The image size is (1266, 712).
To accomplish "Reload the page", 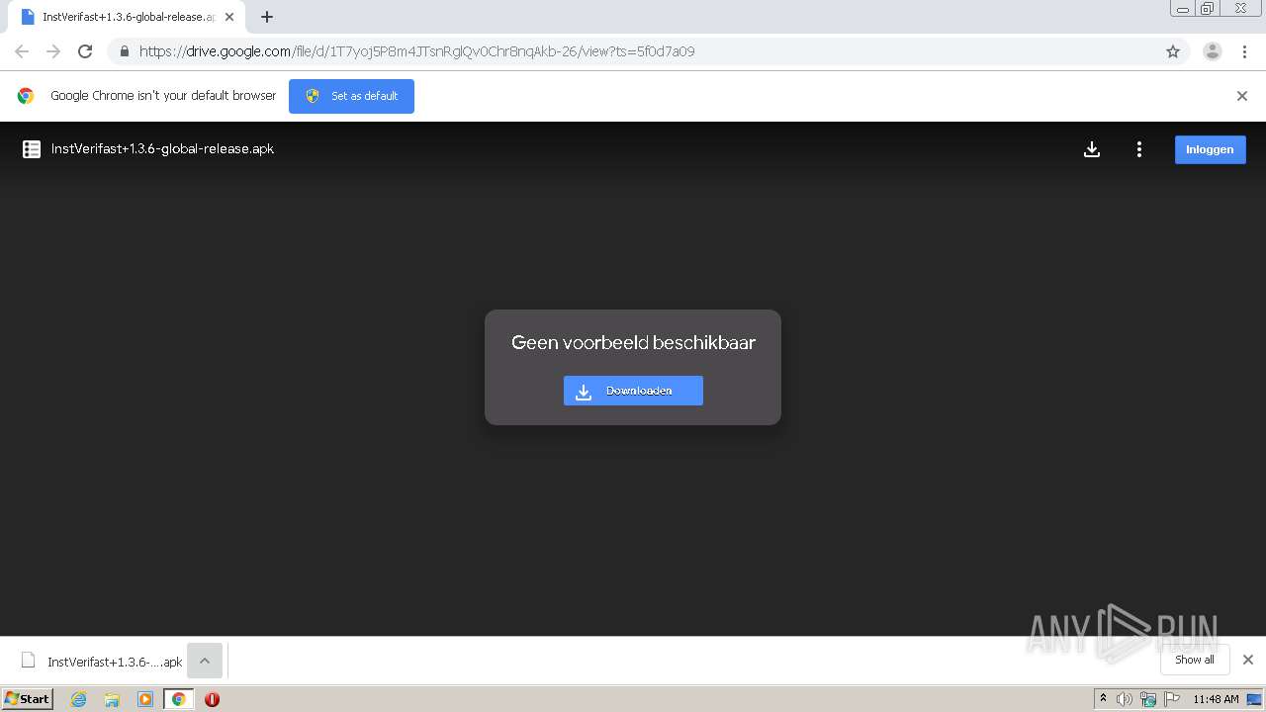I will click(85, 51).
